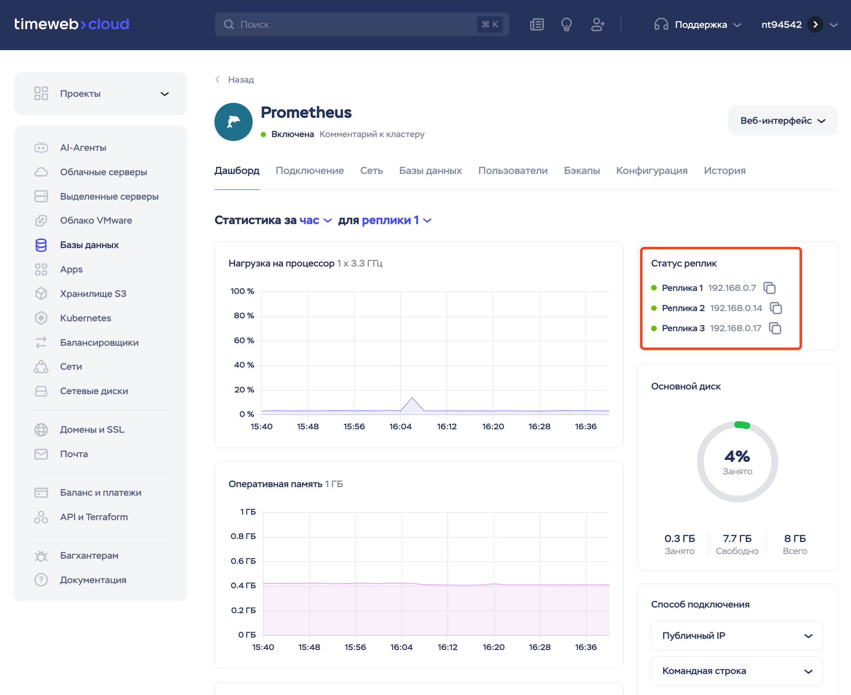851x695 pixels.
Task: Click the Prometheus dolphin cluster avatar
Action: click(x=233, y=122)
